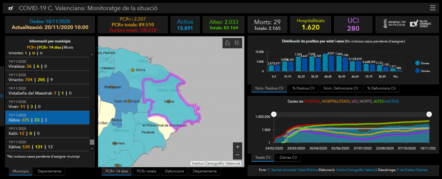Select the Departaments map tab

click(205, 171)
